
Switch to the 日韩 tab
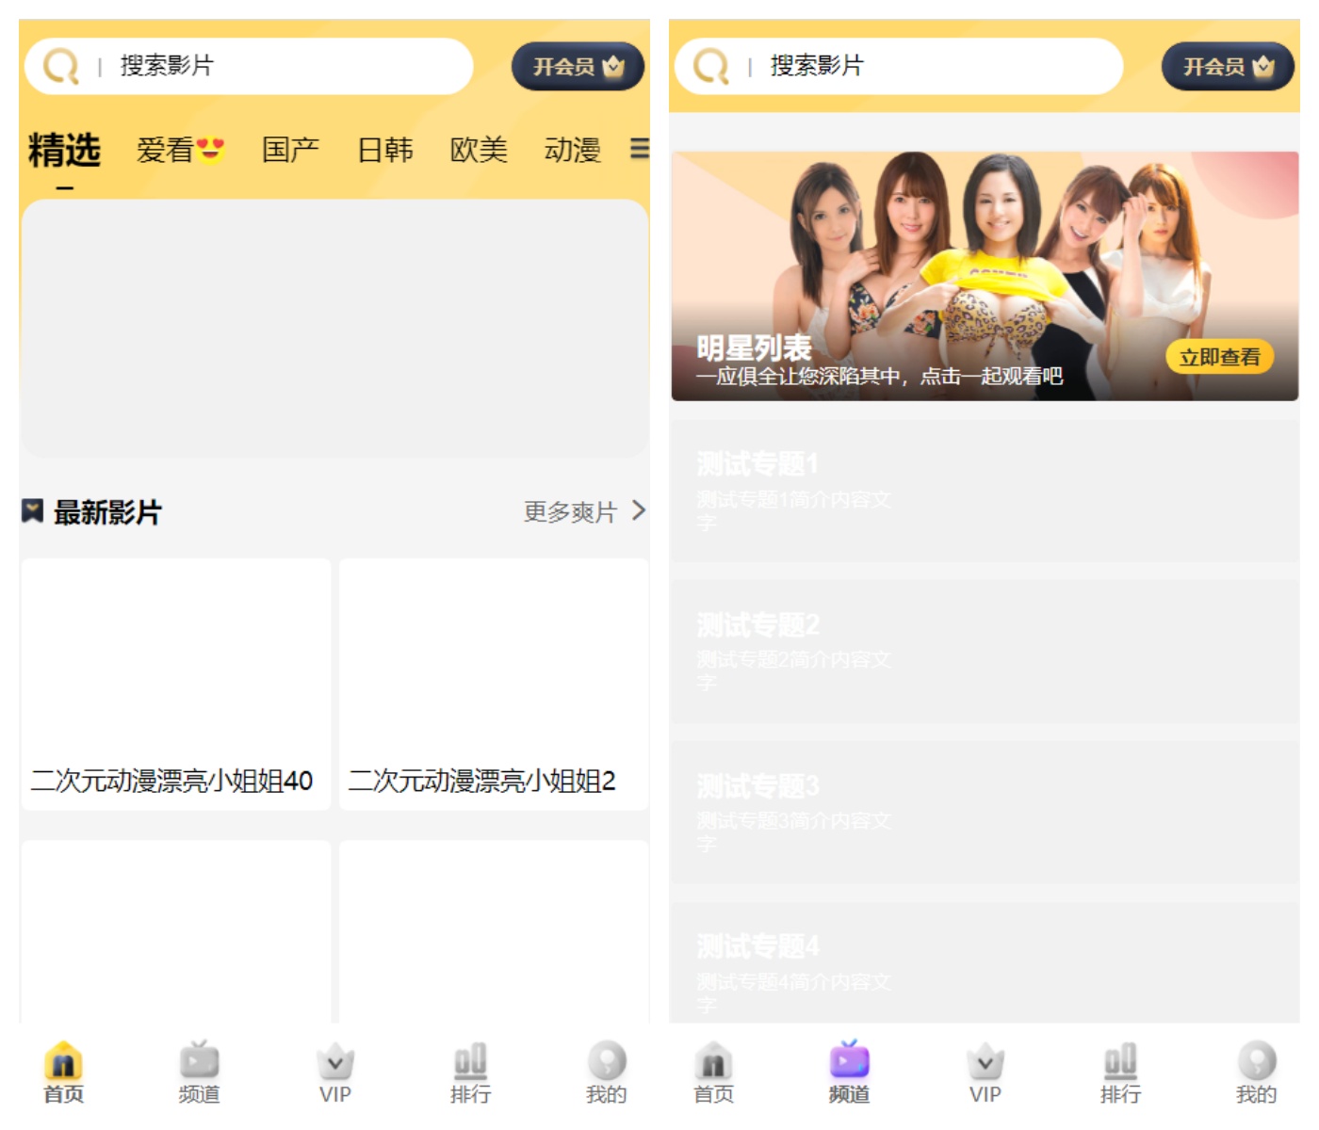pyautogui.click(x=384, y=150)
